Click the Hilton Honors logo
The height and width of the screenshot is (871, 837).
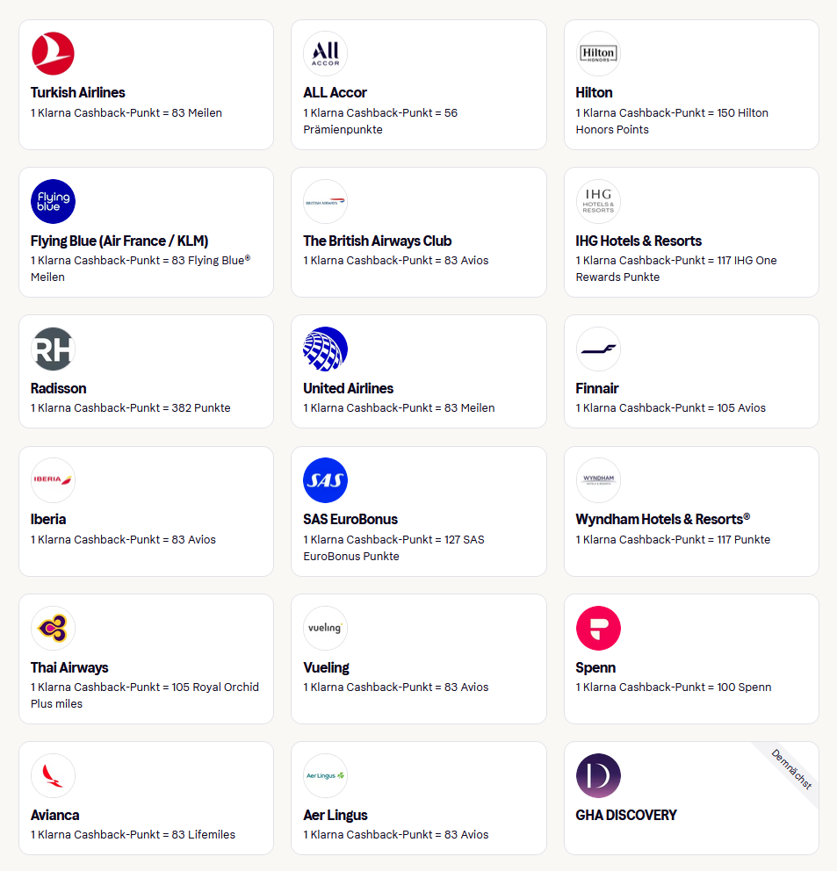[x=598, y=54]
